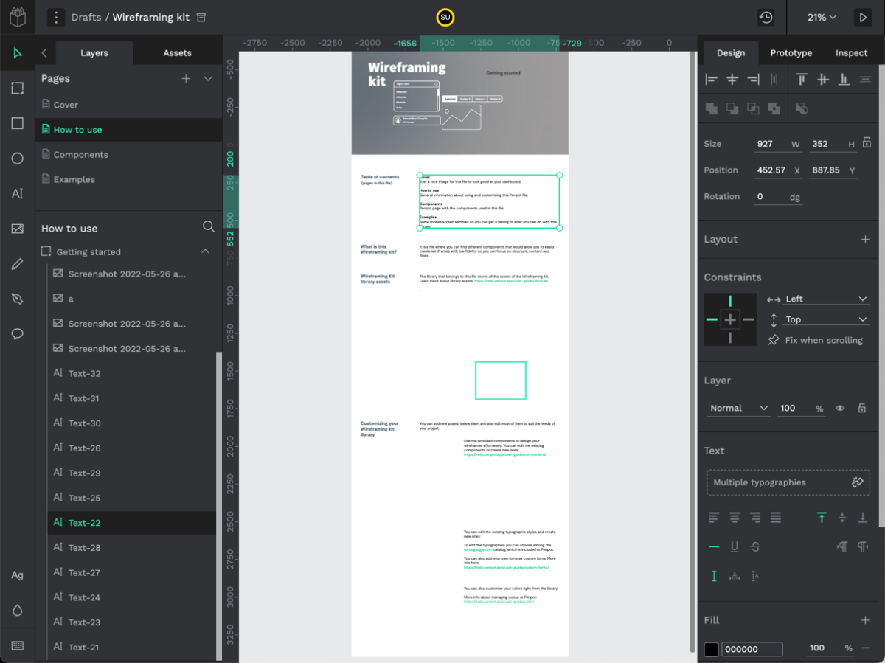Screen dimensions: 885x663
Task: Select the Path (pen) tool
Action: pos(18,299)
